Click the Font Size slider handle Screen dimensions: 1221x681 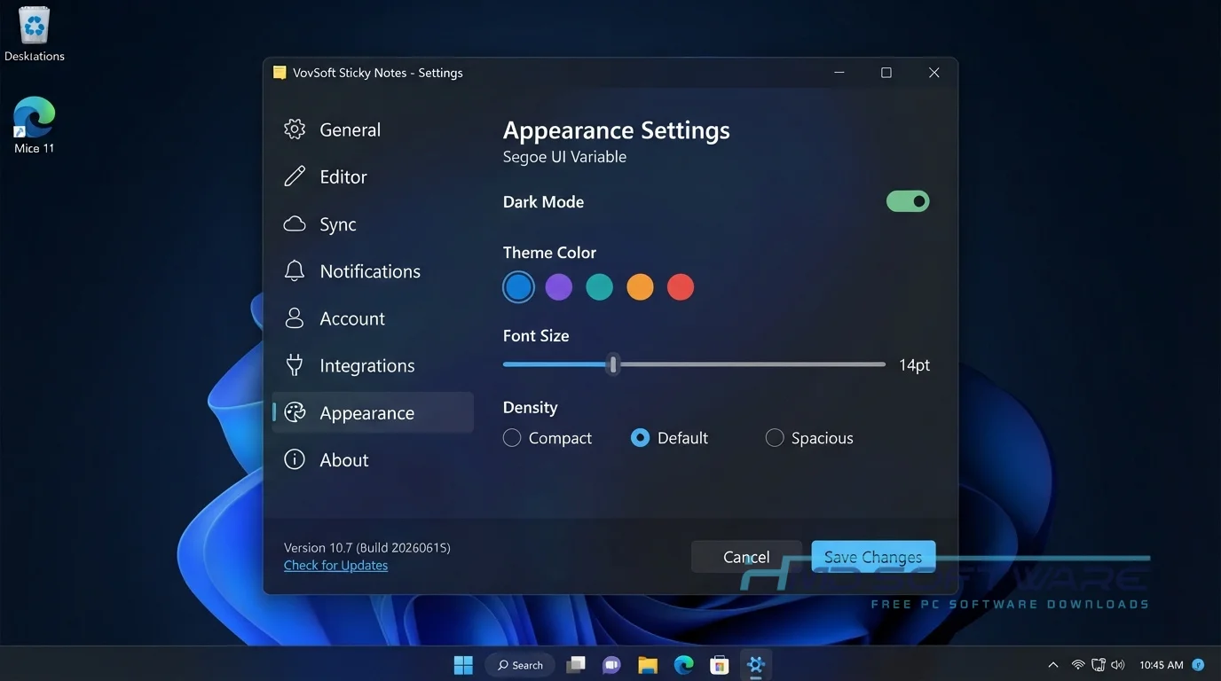point(612,364)
